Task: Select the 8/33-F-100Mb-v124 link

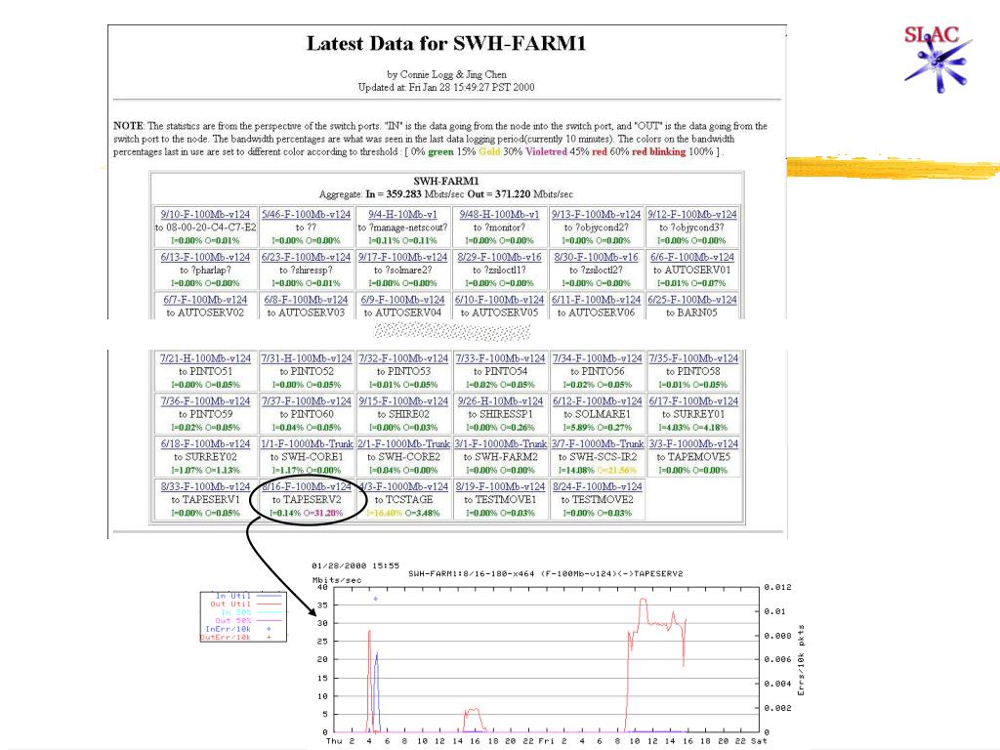Action: 205,486
